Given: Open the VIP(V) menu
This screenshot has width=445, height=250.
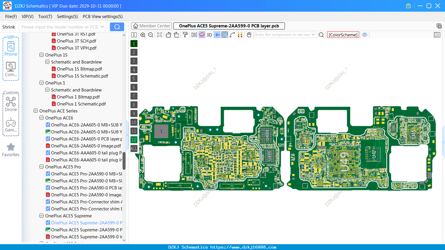Looking at the screenshot, I should pos(27,17).
